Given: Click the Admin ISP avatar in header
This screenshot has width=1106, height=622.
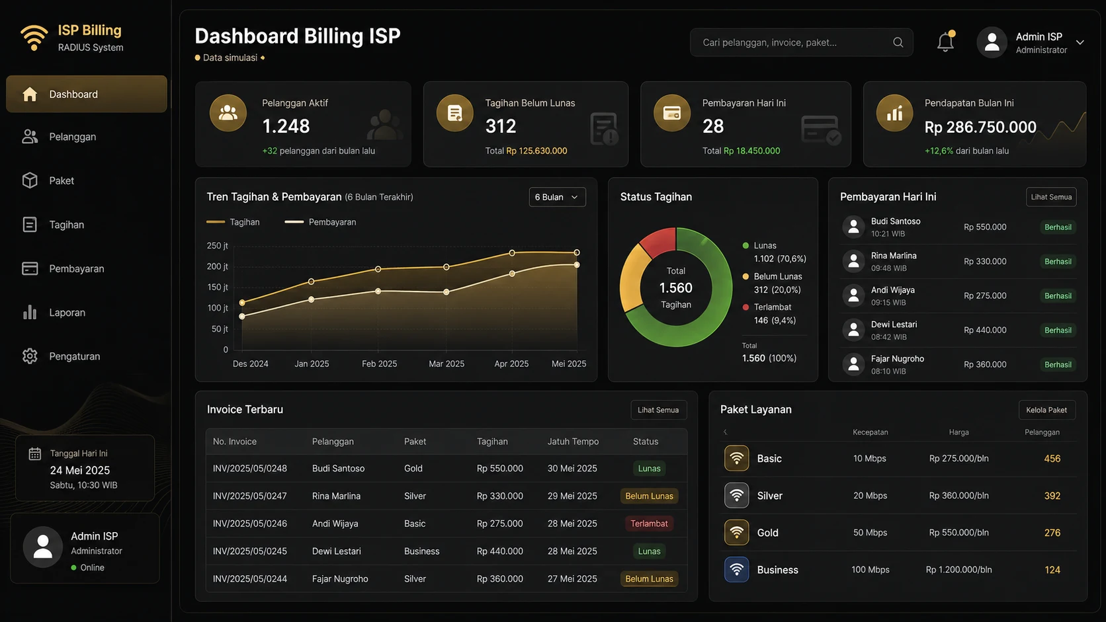Looking at the screenshot, I should point(992,42).
